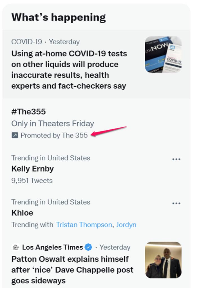Screen dimensions: 197x288
Task: Click the Only in Theaters Friday text
Action: 53,123
